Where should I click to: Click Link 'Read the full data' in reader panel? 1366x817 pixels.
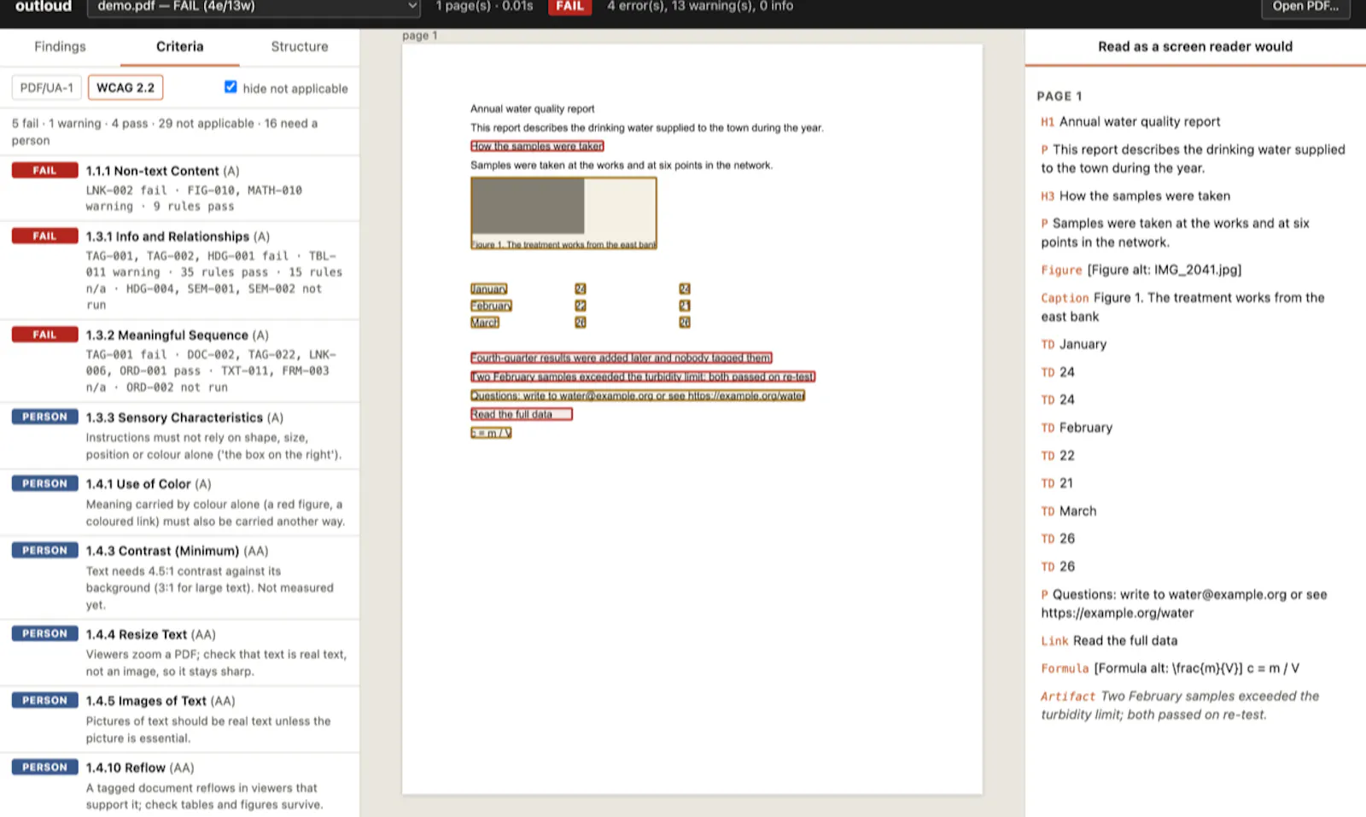click(1109, 641)
